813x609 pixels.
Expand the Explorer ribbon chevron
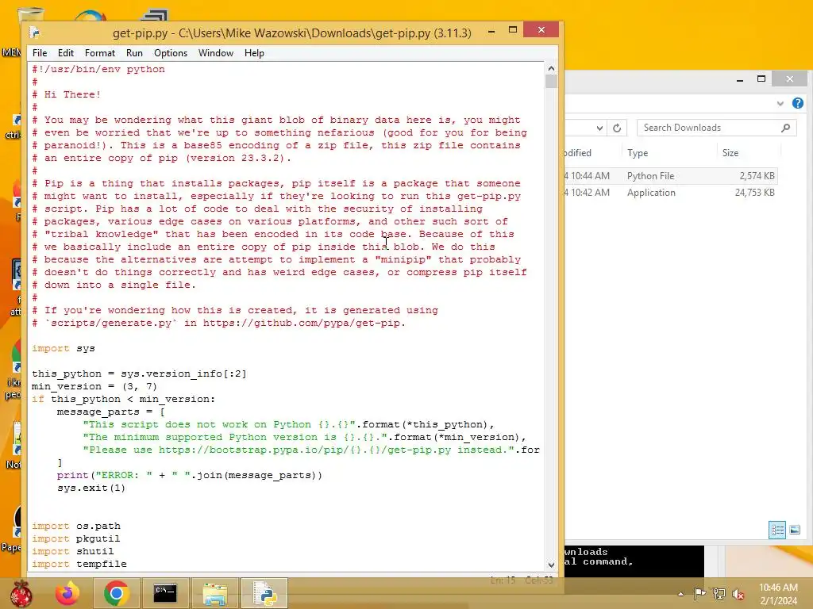780,104
